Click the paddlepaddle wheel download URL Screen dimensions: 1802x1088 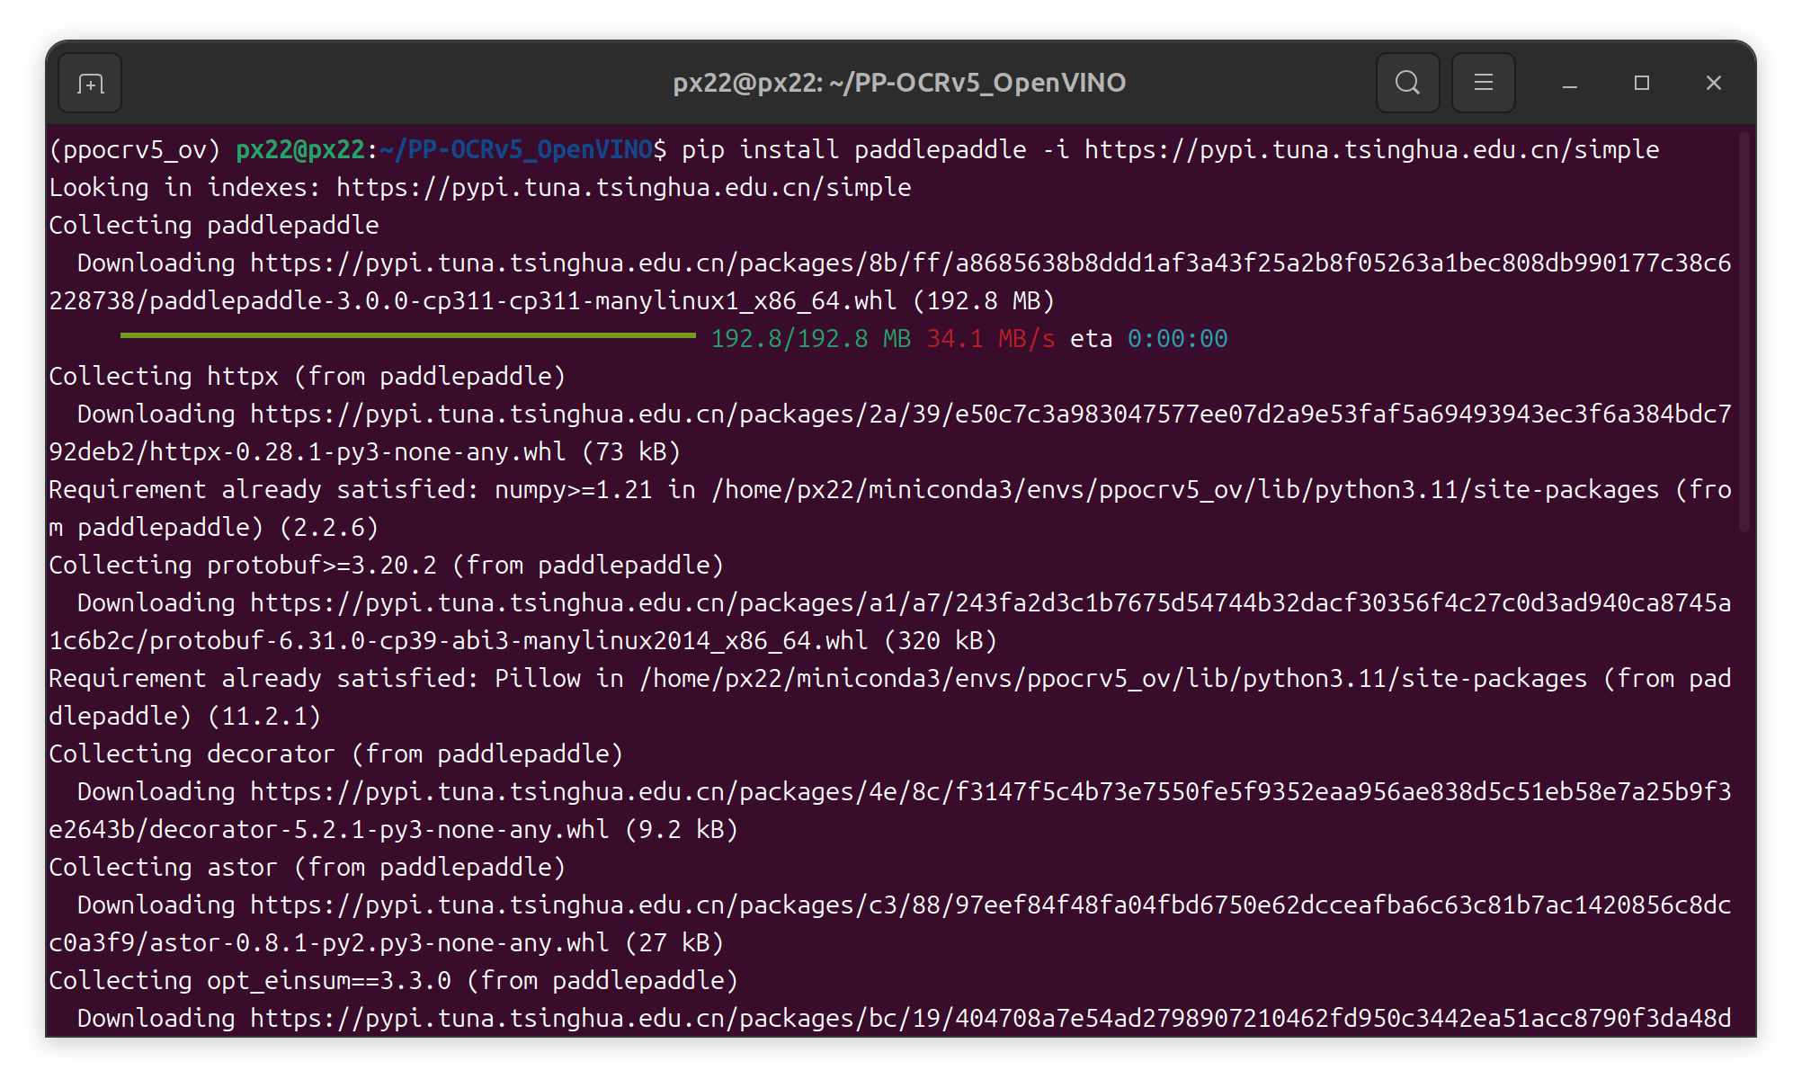click(989, 263)
